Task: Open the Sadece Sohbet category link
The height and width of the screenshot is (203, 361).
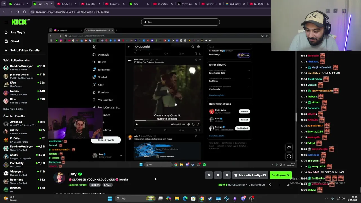Action: point(78,185)
